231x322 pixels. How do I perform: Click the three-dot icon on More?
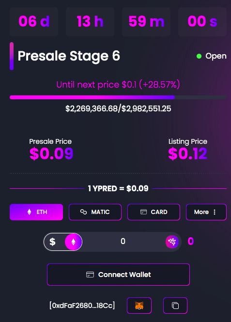[215, 212]
